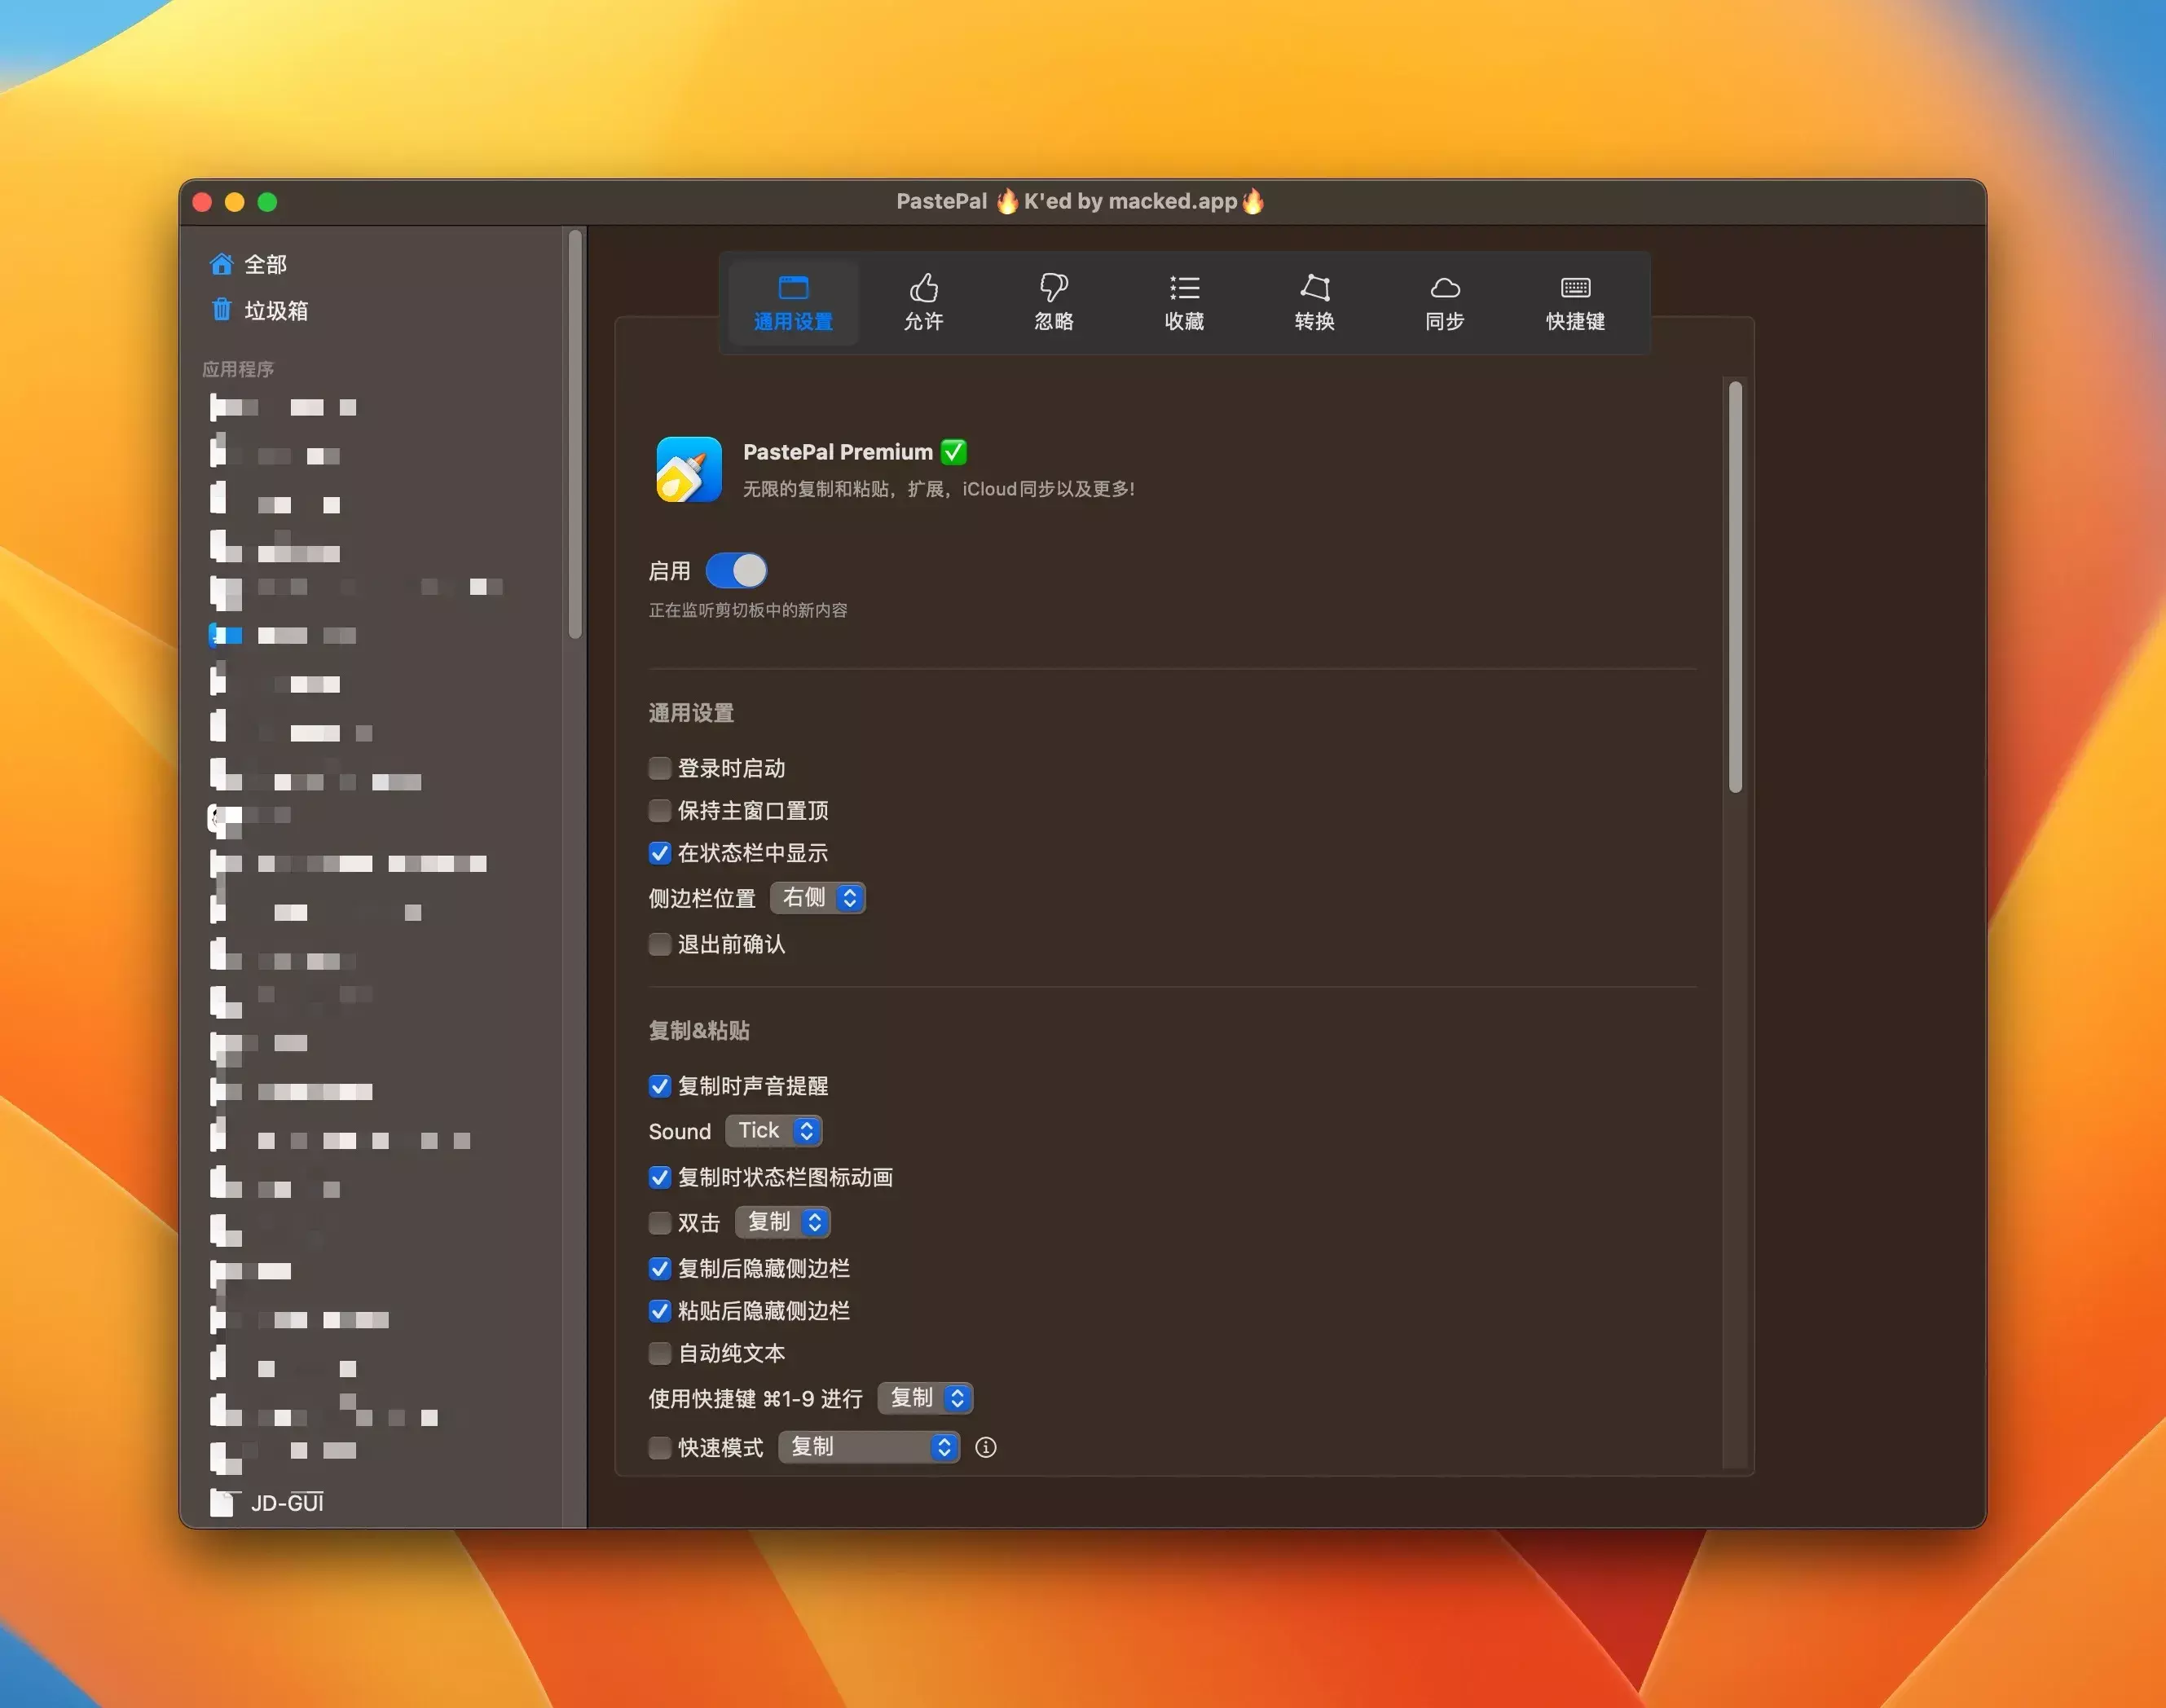The width and height of the screenshot is (2166, 1708).
Task: Turn off the 启用 switch
Action: pyautogui.click(x=736, y=571)
